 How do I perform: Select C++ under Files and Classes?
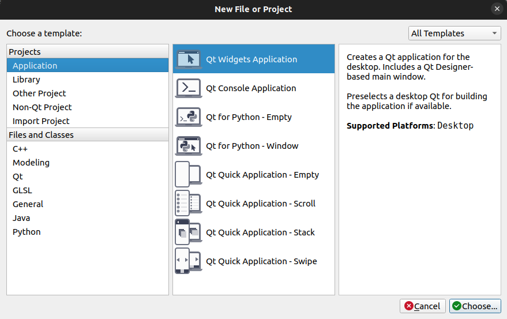pos(21,149)
